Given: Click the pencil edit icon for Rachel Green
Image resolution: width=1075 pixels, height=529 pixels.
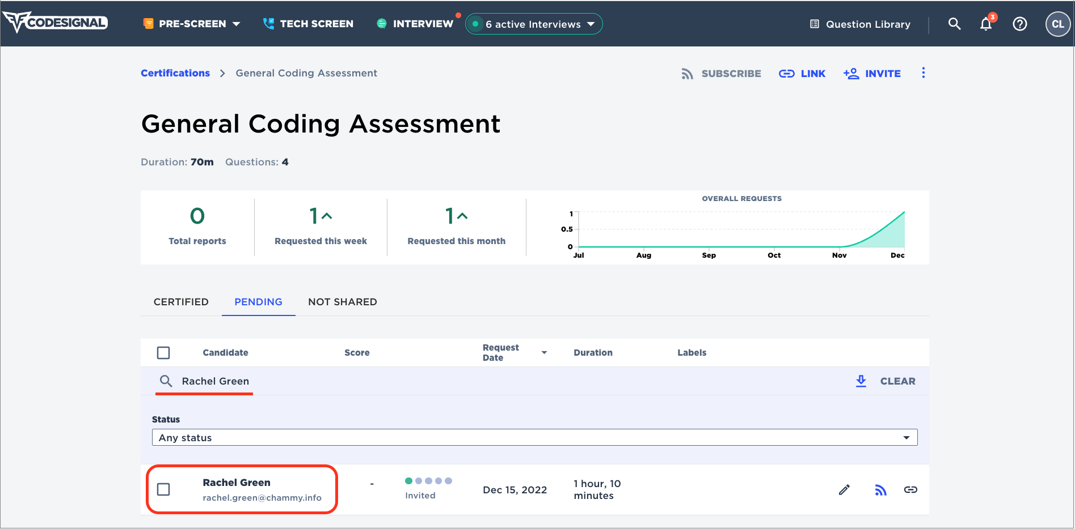Looking at the screenshot, I should pyautogui.click(x=844, y=490).
